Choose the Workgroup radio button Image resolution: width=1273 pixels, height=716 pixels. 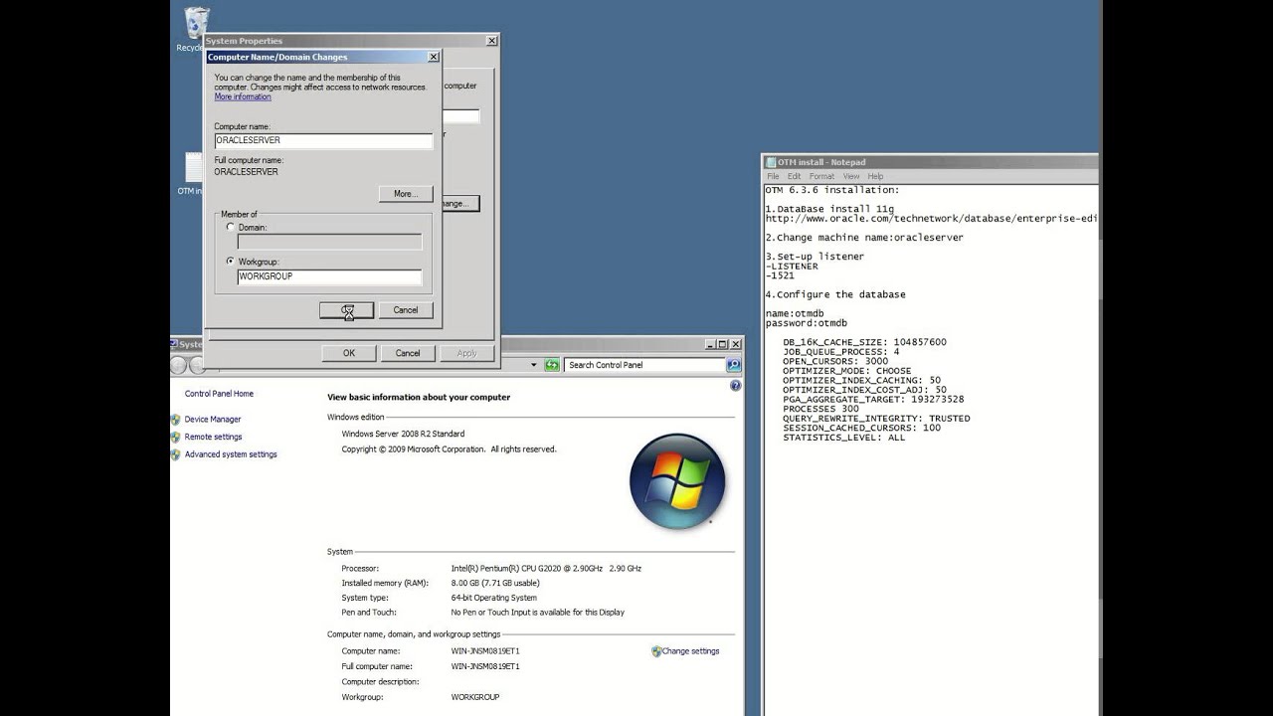(x=231, y=262)
